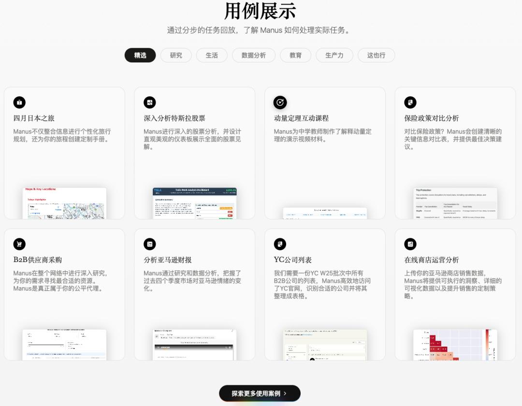
Task: Open the 生活 use case category
Action: [212, 55]
